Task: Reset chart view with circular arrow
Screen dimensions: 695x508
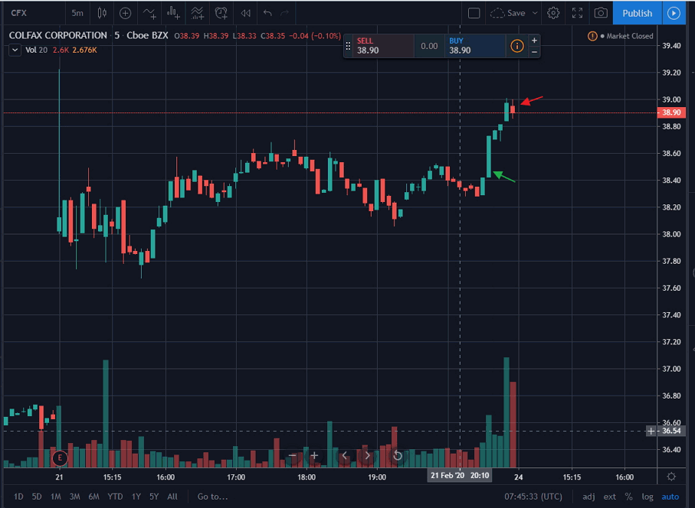Action: 398,455
